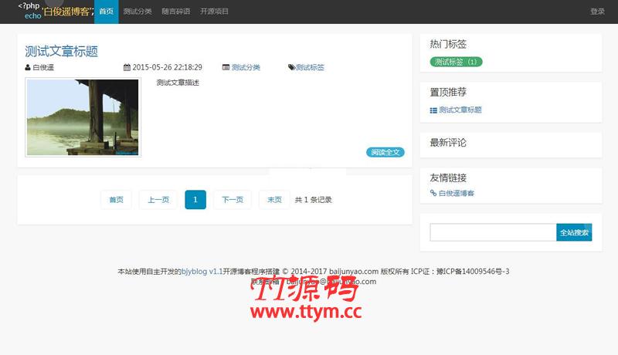Image resolution: width=618 pixels, height=355 pixels.
Task: Click list icon next to pinned article
Action: tap(433, 110)
